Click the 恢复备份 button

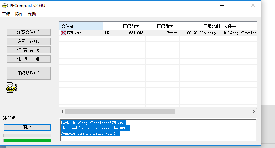pos(29,50)
